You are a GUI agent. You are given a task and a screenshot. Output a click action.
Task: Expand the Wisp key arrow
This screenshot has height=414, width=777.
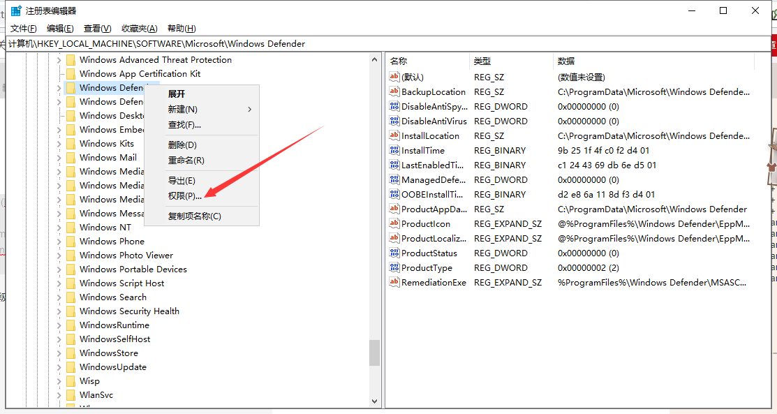point(59,381)
